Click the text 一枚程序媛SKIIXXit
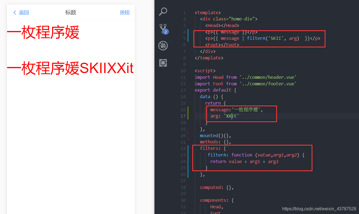The image size is (359, 214). tap(70, 68)
